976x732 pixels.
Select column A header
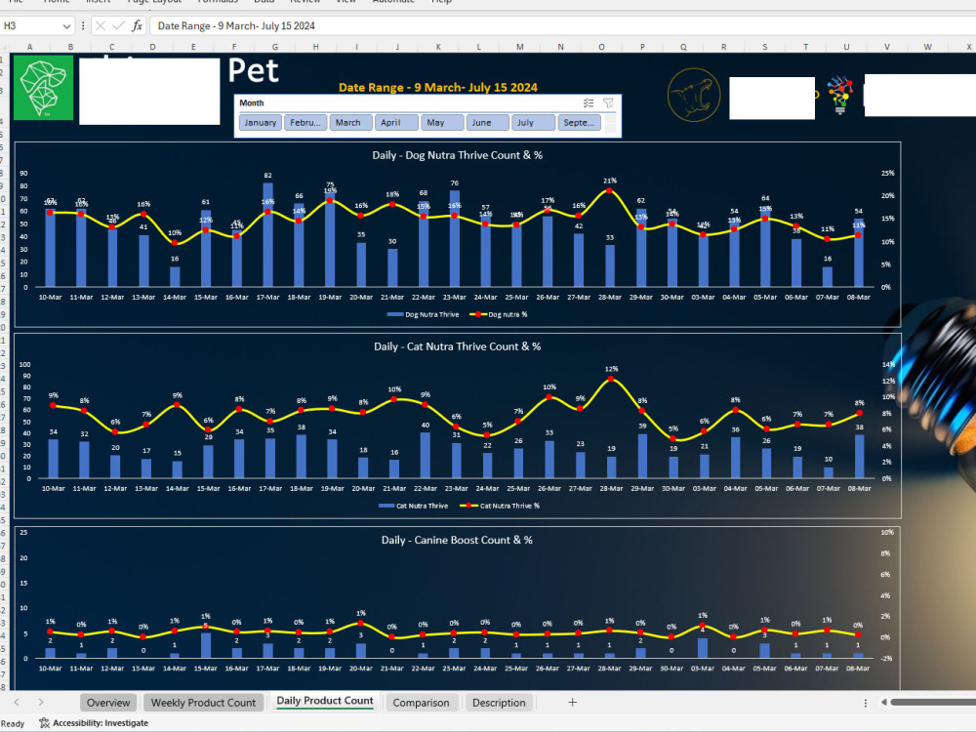30,47
